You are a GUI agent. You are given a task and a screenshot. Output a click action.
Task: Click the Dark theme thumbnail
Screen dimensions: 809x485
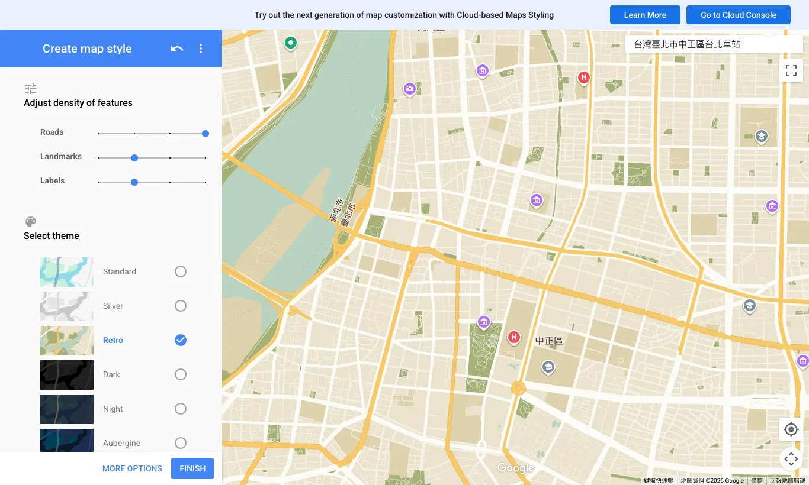click(67, 375)
